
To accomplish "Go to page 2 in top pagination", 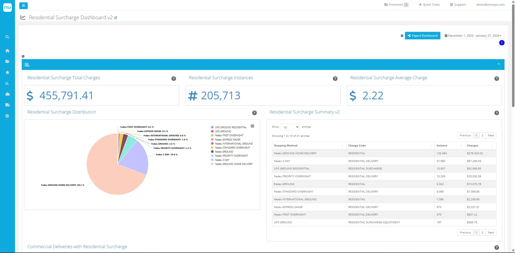I will (x=482, y=135).
